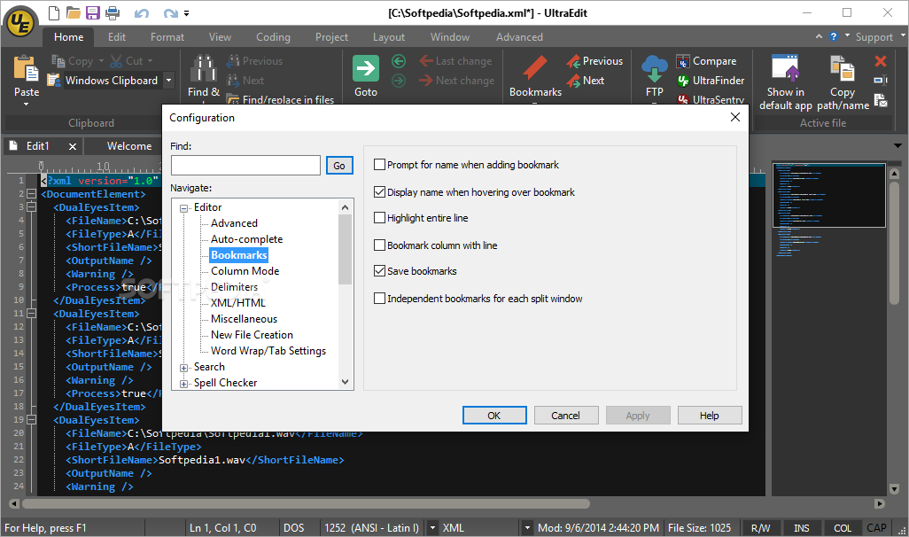Switch to the Format ribbon tab

167,37
